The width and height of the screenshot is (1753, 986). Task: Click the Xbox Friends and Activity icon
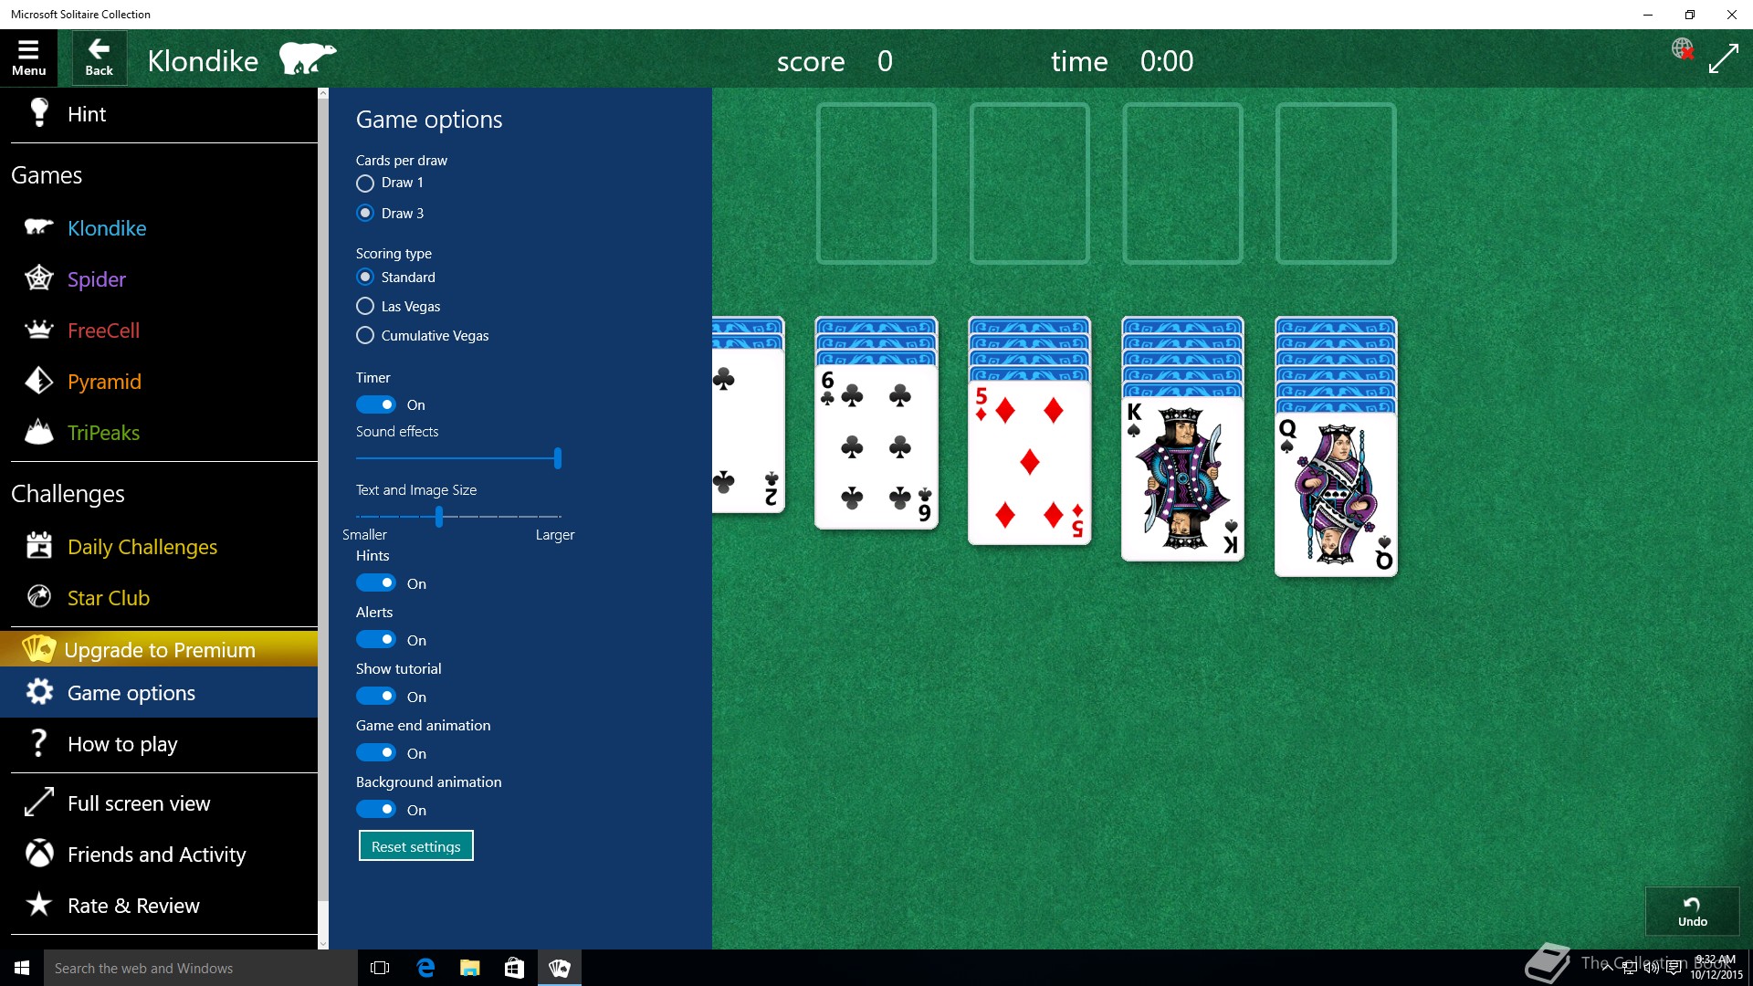[x=38, y=853]
